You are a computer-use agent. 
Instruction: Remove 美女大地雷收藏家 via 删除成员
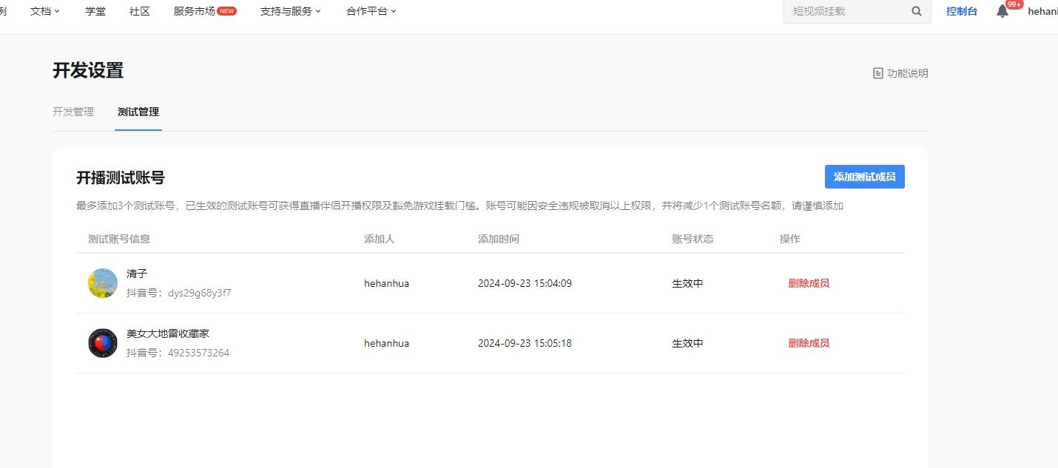point(809,343)
